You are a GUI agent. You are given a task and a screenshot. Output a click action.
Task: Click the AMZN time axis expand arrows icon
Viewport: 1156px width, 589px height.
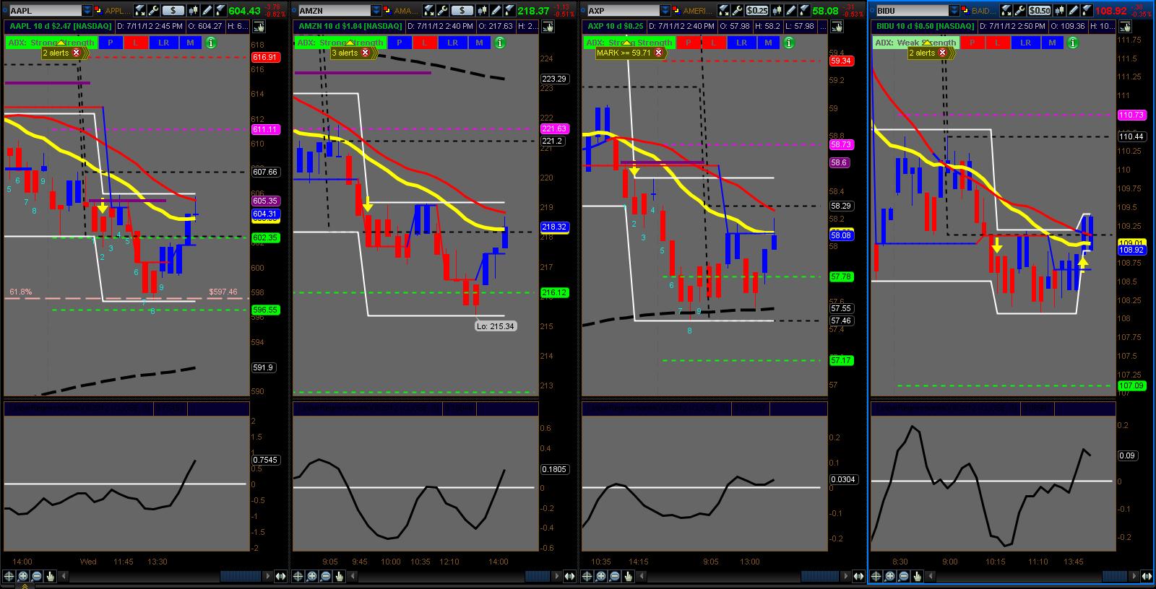[x=569, y=576]
